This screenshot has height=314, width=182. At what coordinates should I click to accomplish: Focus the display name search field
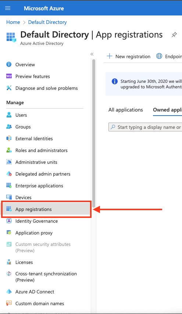(145, 127)
